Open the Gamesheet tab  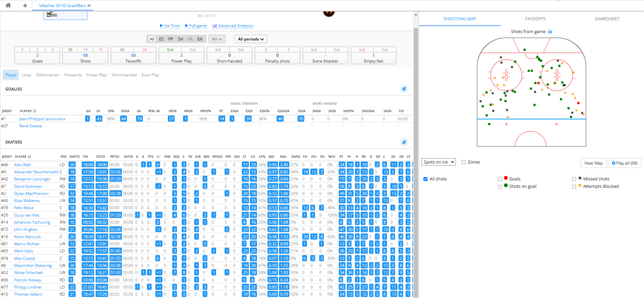coord(607,19)
